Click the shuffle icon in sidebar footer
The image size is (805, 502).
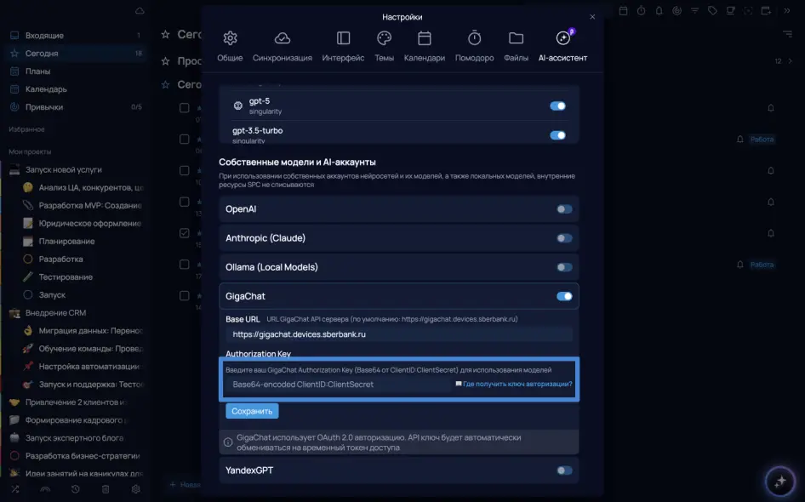[x=14, y=489]
